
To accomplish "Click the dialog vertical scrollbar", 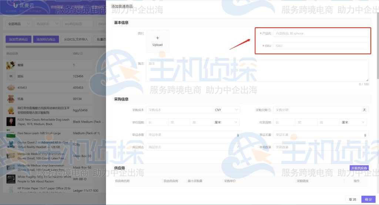I will [x=378, y=46].
